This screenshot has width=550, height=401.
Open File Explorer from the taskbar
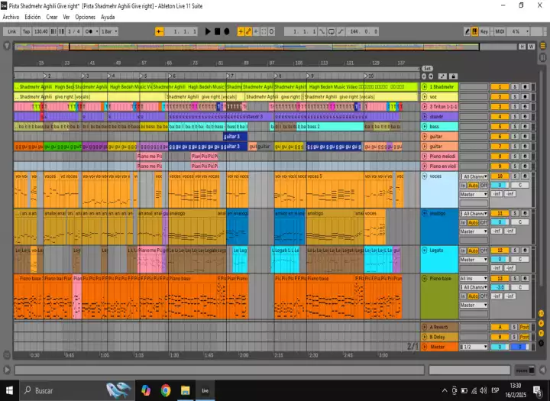coord(185,390)
